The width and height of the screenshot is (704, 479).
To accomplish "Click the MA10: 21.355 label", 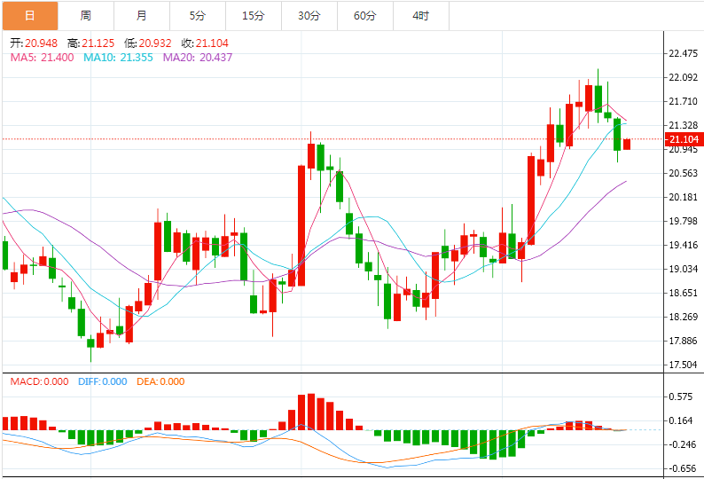I will pyautogui.click(x=119, y=58).
